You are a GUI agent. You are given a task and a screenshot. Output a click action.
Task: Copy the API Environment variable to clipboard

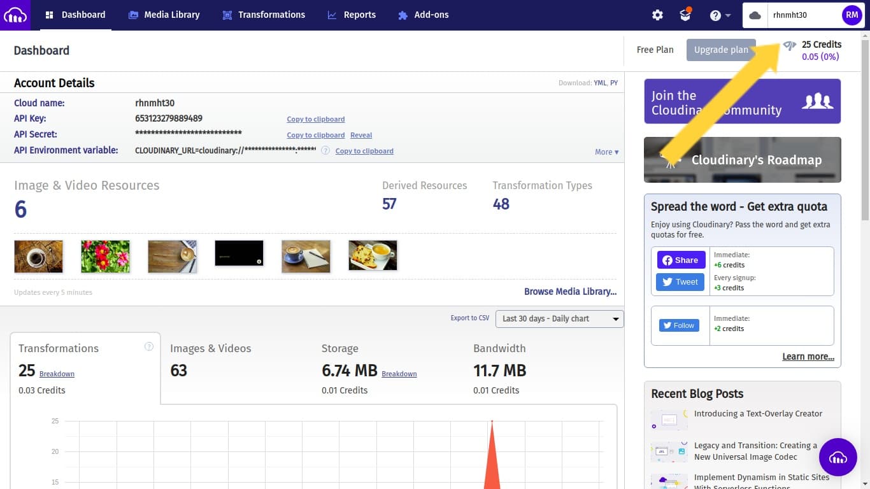(x=364, y=151)
